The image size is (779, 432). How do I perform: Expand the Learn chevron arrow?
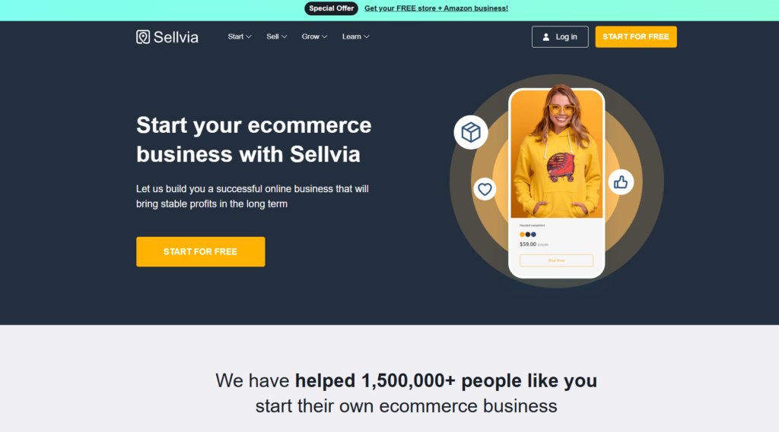366,36
